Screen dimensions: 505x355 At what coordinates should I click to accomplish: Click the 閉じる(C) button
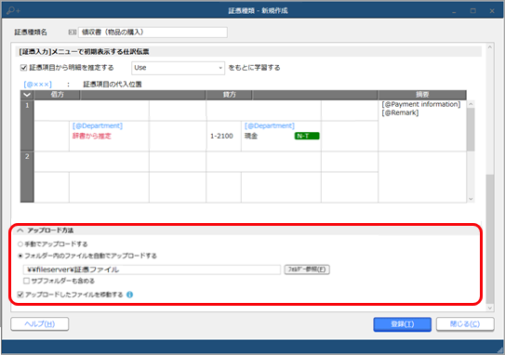(465, 324)
